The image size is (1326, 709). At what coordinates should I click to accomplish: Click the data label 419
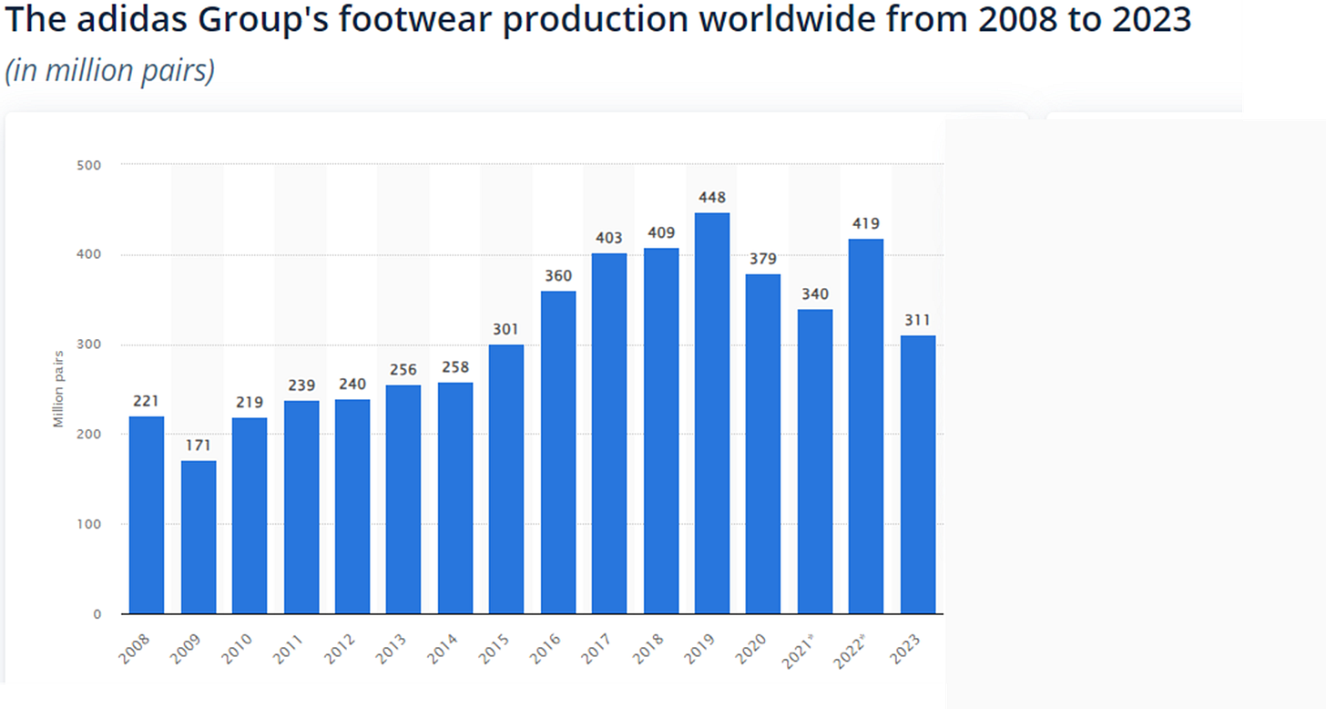tap(866, 223)
